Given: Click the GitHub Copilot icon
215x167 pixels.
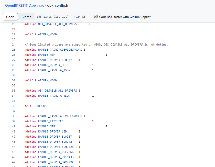Looking at the screenshot, I should point(96,17).
